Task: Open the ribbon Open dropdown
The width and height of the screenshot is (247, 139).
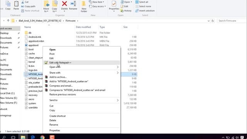Action: coord(126,2)
